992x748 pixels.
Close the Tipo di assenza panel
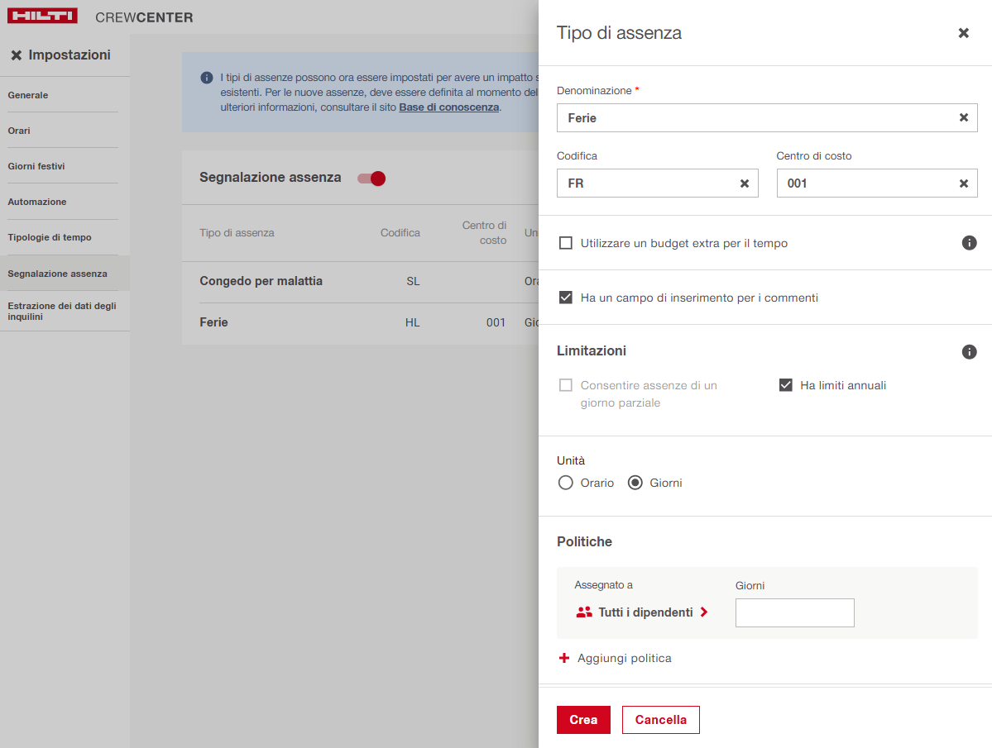point(963,33)
